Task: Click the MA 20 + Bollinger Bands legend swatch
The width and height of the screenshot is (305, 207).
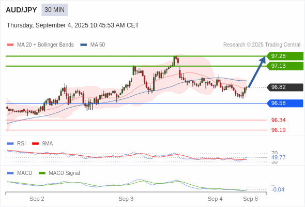Action: coord(10,45)
